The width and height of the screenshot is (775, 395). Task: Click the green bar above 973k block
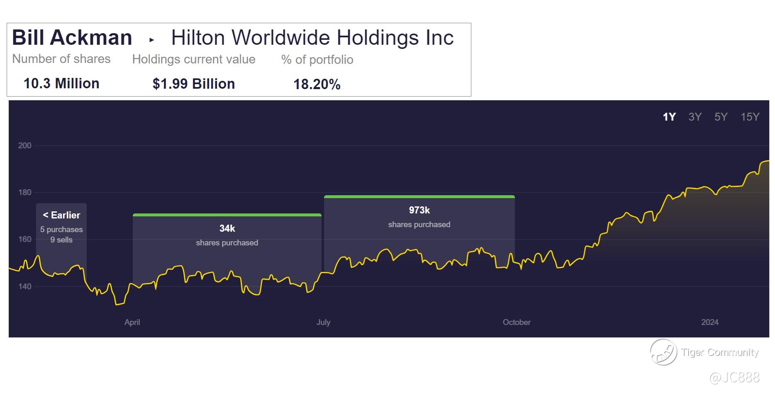[419, 196]
